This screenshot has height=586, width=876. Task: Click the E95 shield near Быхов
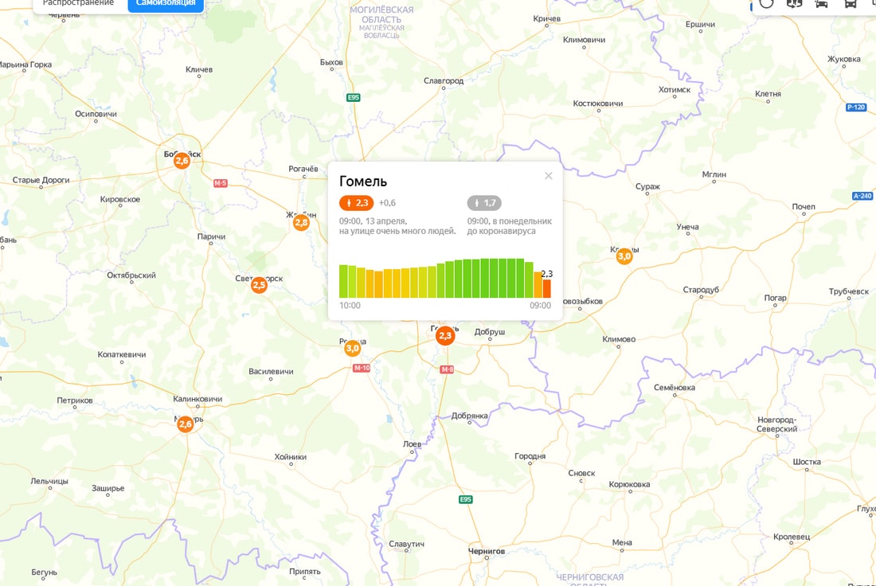coord(353,98)
